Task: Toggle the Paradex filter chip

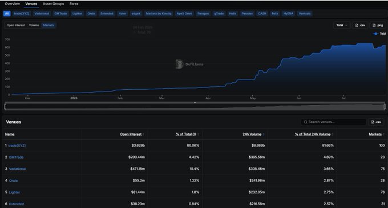Action: point(247,14)
